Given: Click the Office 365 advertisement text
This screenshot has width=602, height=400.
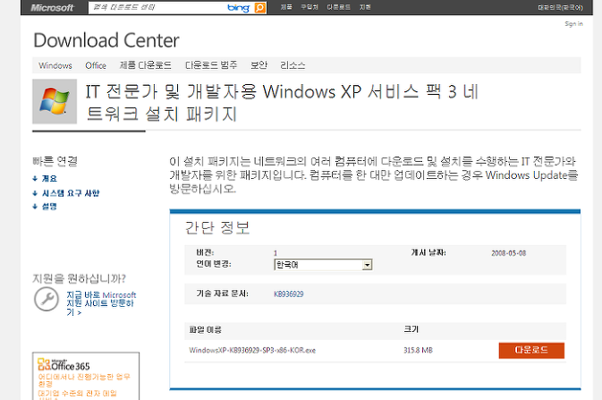Looking at the screenshot, I should [84, 387].
